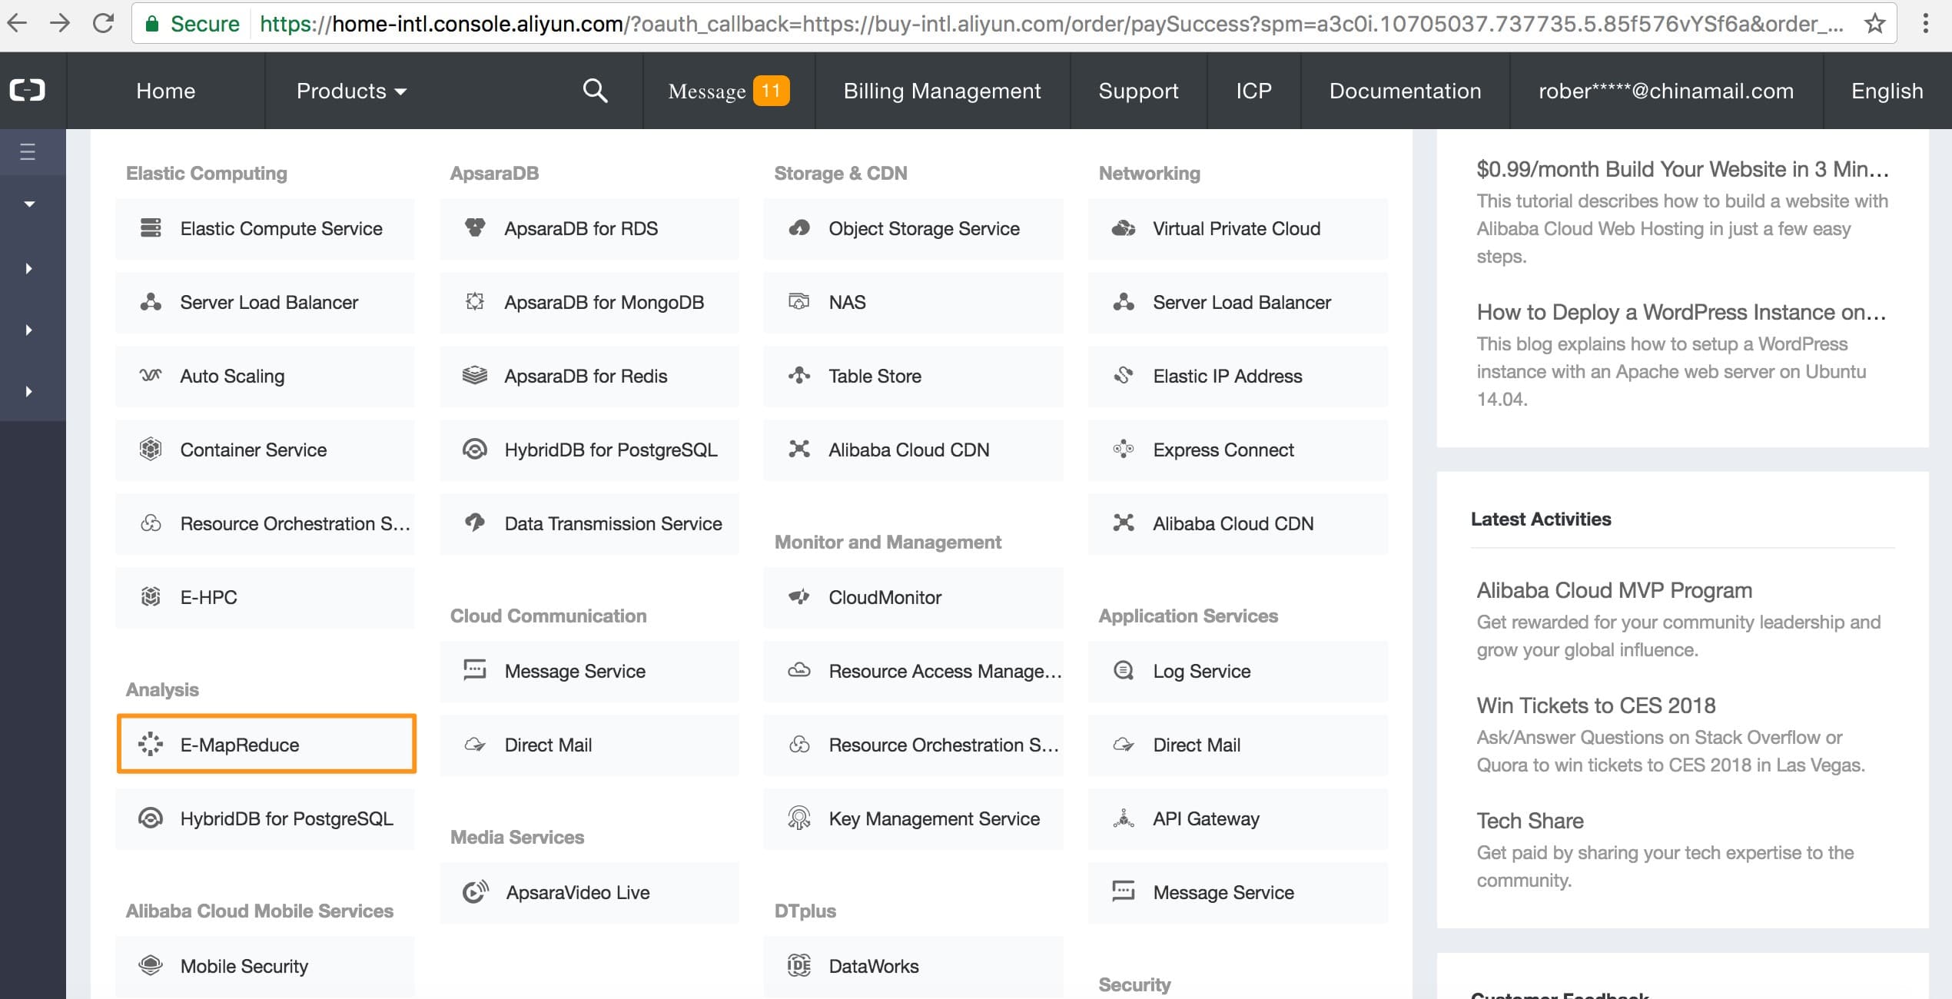1952x999 pixels.
Task: Click the Key Management Service icon
Action: click(x=799, y=818)
